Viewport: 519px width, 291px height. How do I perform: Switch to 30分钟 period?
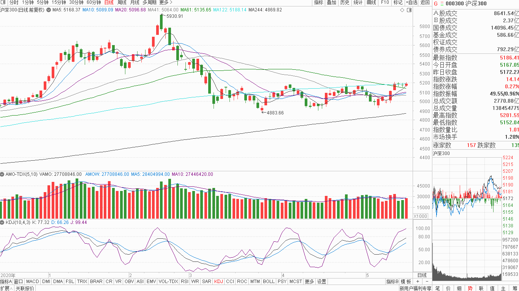tap(76, 2)
